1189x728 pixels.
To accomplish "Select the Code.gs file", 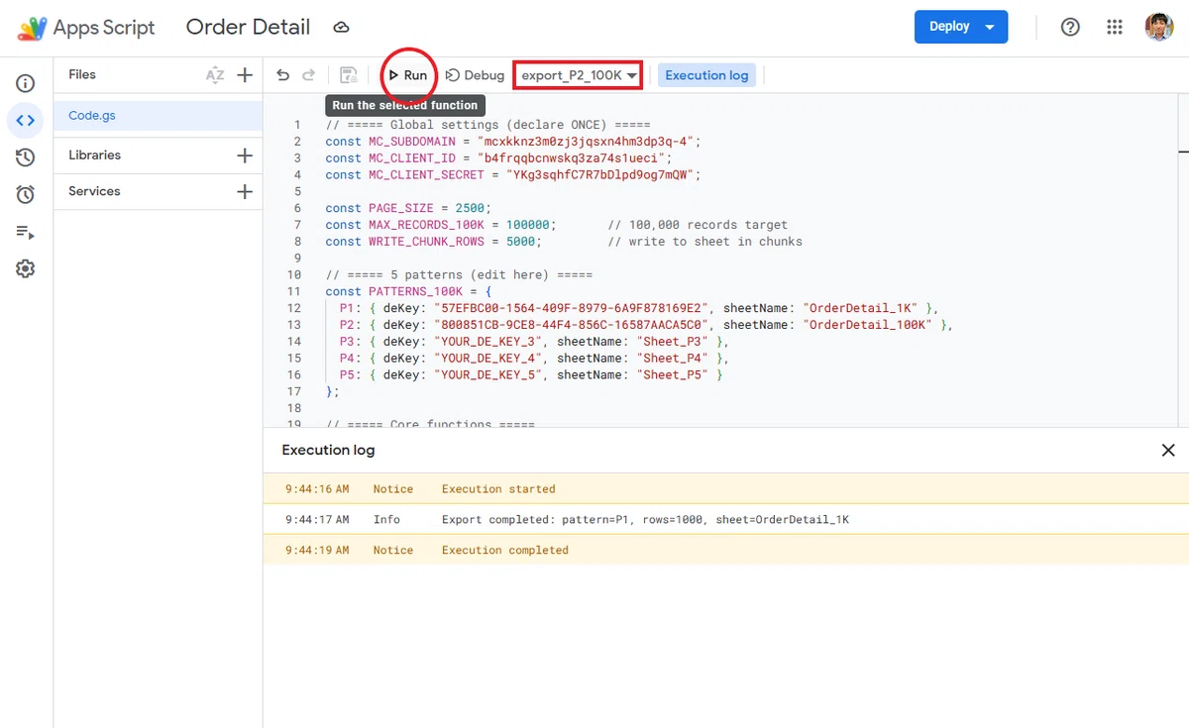I will pos(159,116).
